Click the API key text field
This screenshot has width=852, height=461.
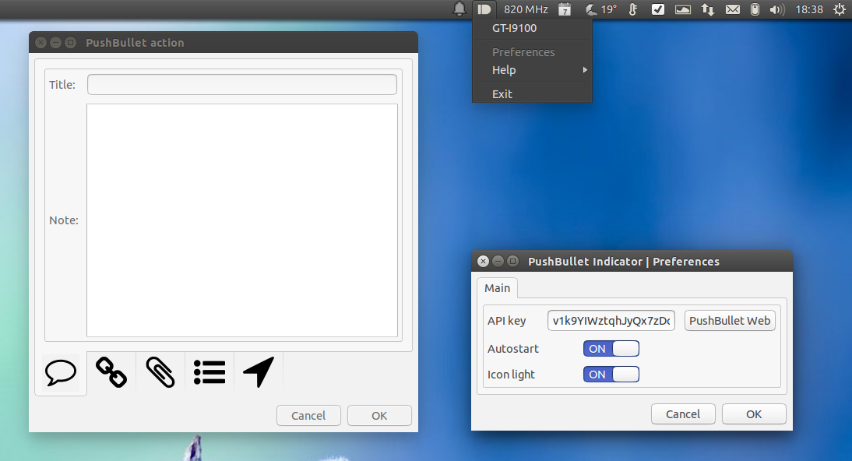[x=611, y=321]
